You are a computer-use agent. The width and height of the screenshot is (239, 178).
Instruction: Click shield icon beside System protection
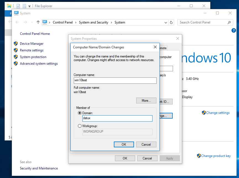[x=16, y=57]
